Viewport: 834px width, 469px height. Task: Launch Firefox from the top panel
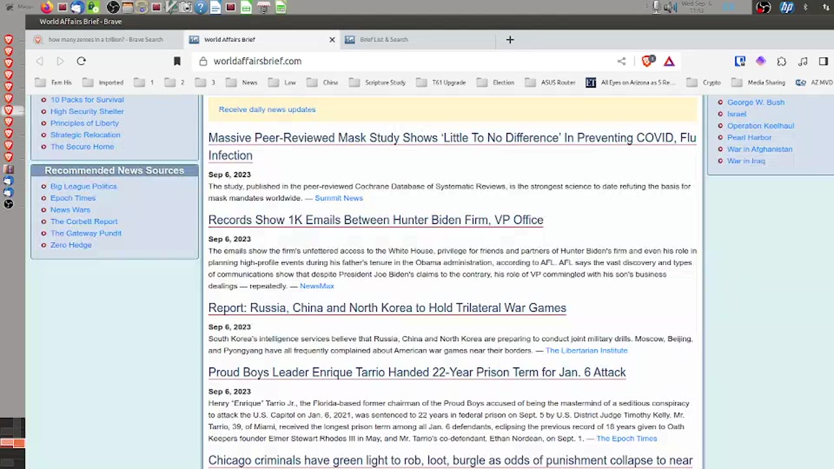point(47,8)
